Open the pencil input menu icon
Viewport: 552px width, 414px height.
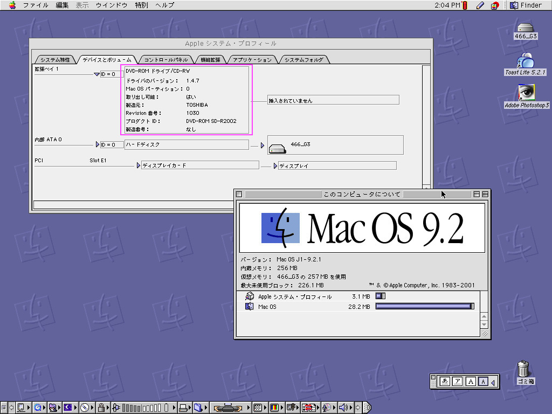(x=480, y=5)
